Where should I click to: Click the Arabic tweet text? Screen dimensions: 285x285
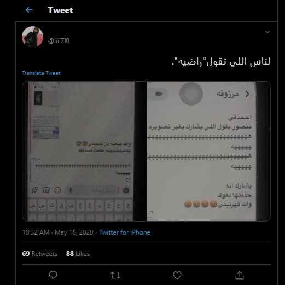(221, 62)
